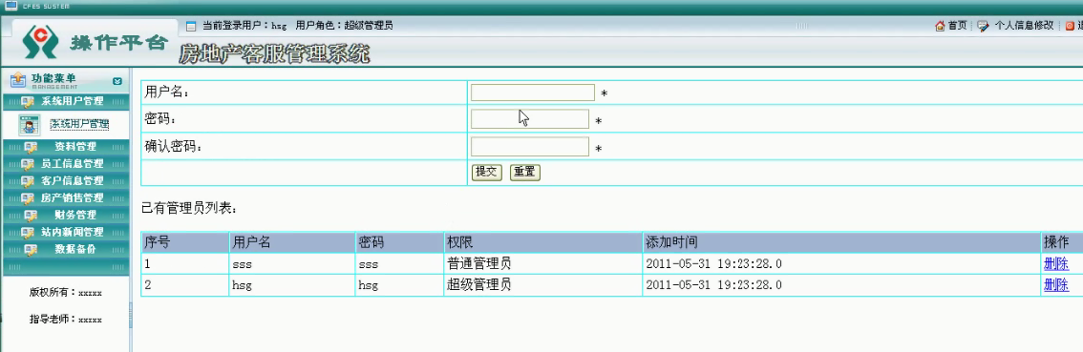Image resolution: width=1083 pixels, height=352 pixels.
Task: Click the 操作平台 logo icon
Action: pyautogui.click(x=41, y=43)
